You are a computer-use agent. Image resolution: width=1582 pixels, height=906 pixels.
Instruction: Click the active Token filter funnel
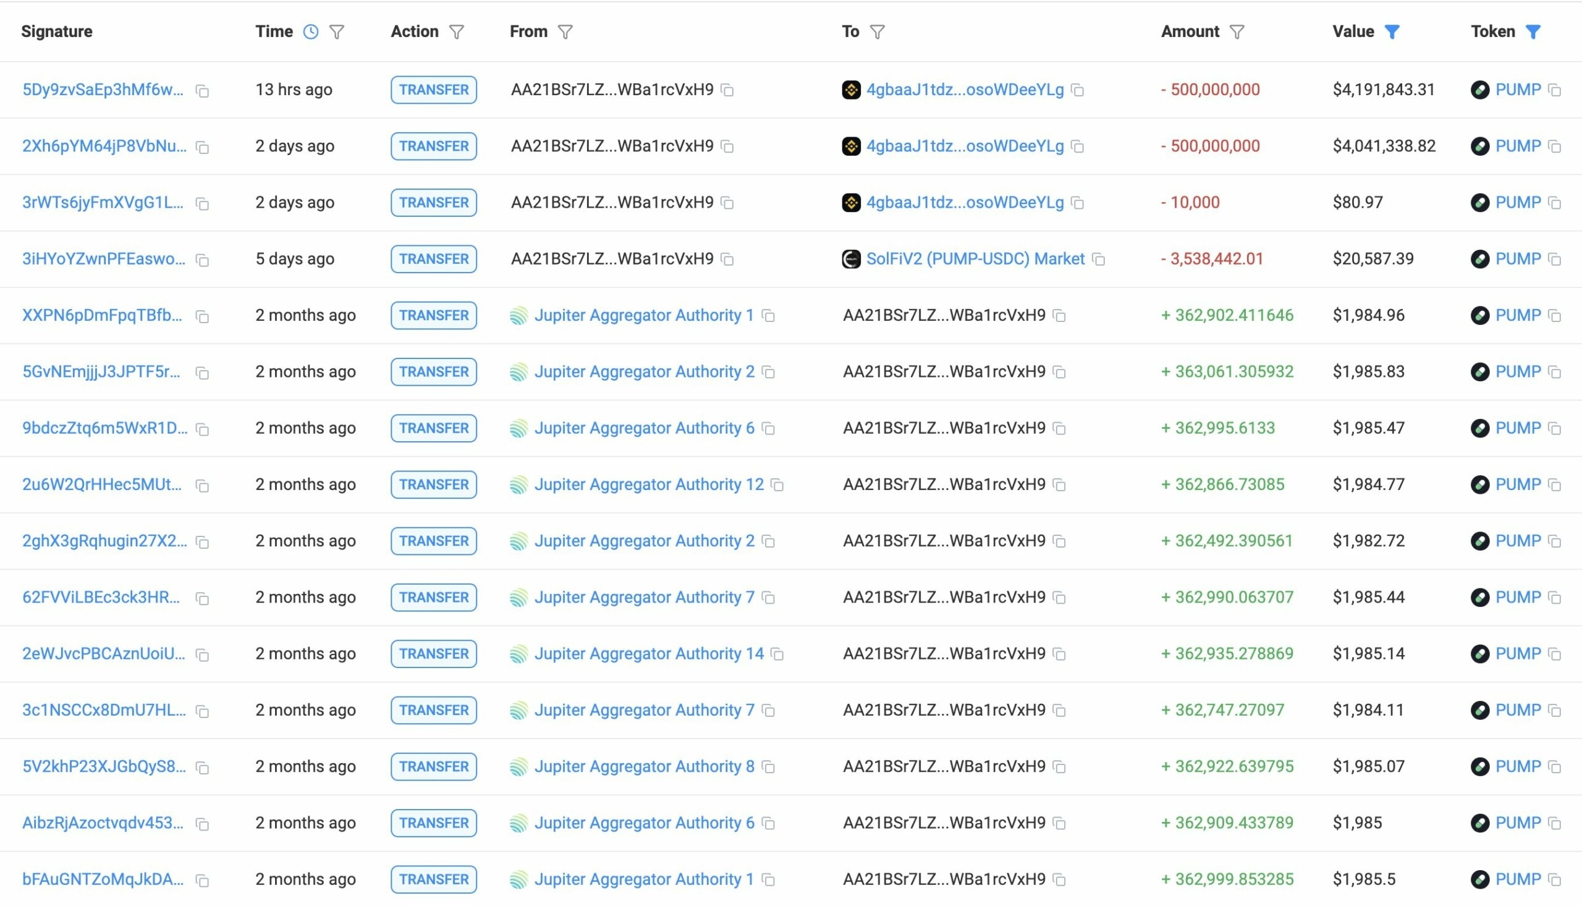1533,32
